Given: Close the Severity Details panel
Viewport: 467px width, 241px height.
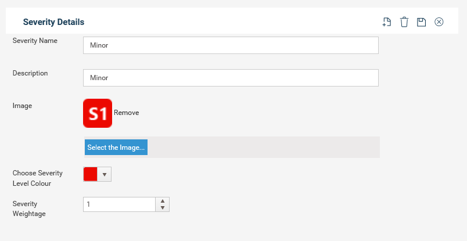Looking at the screenshot, I should (x=439, y=21).
